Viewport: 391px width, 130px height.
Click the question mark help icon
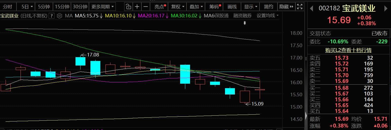tap(51, 16)
